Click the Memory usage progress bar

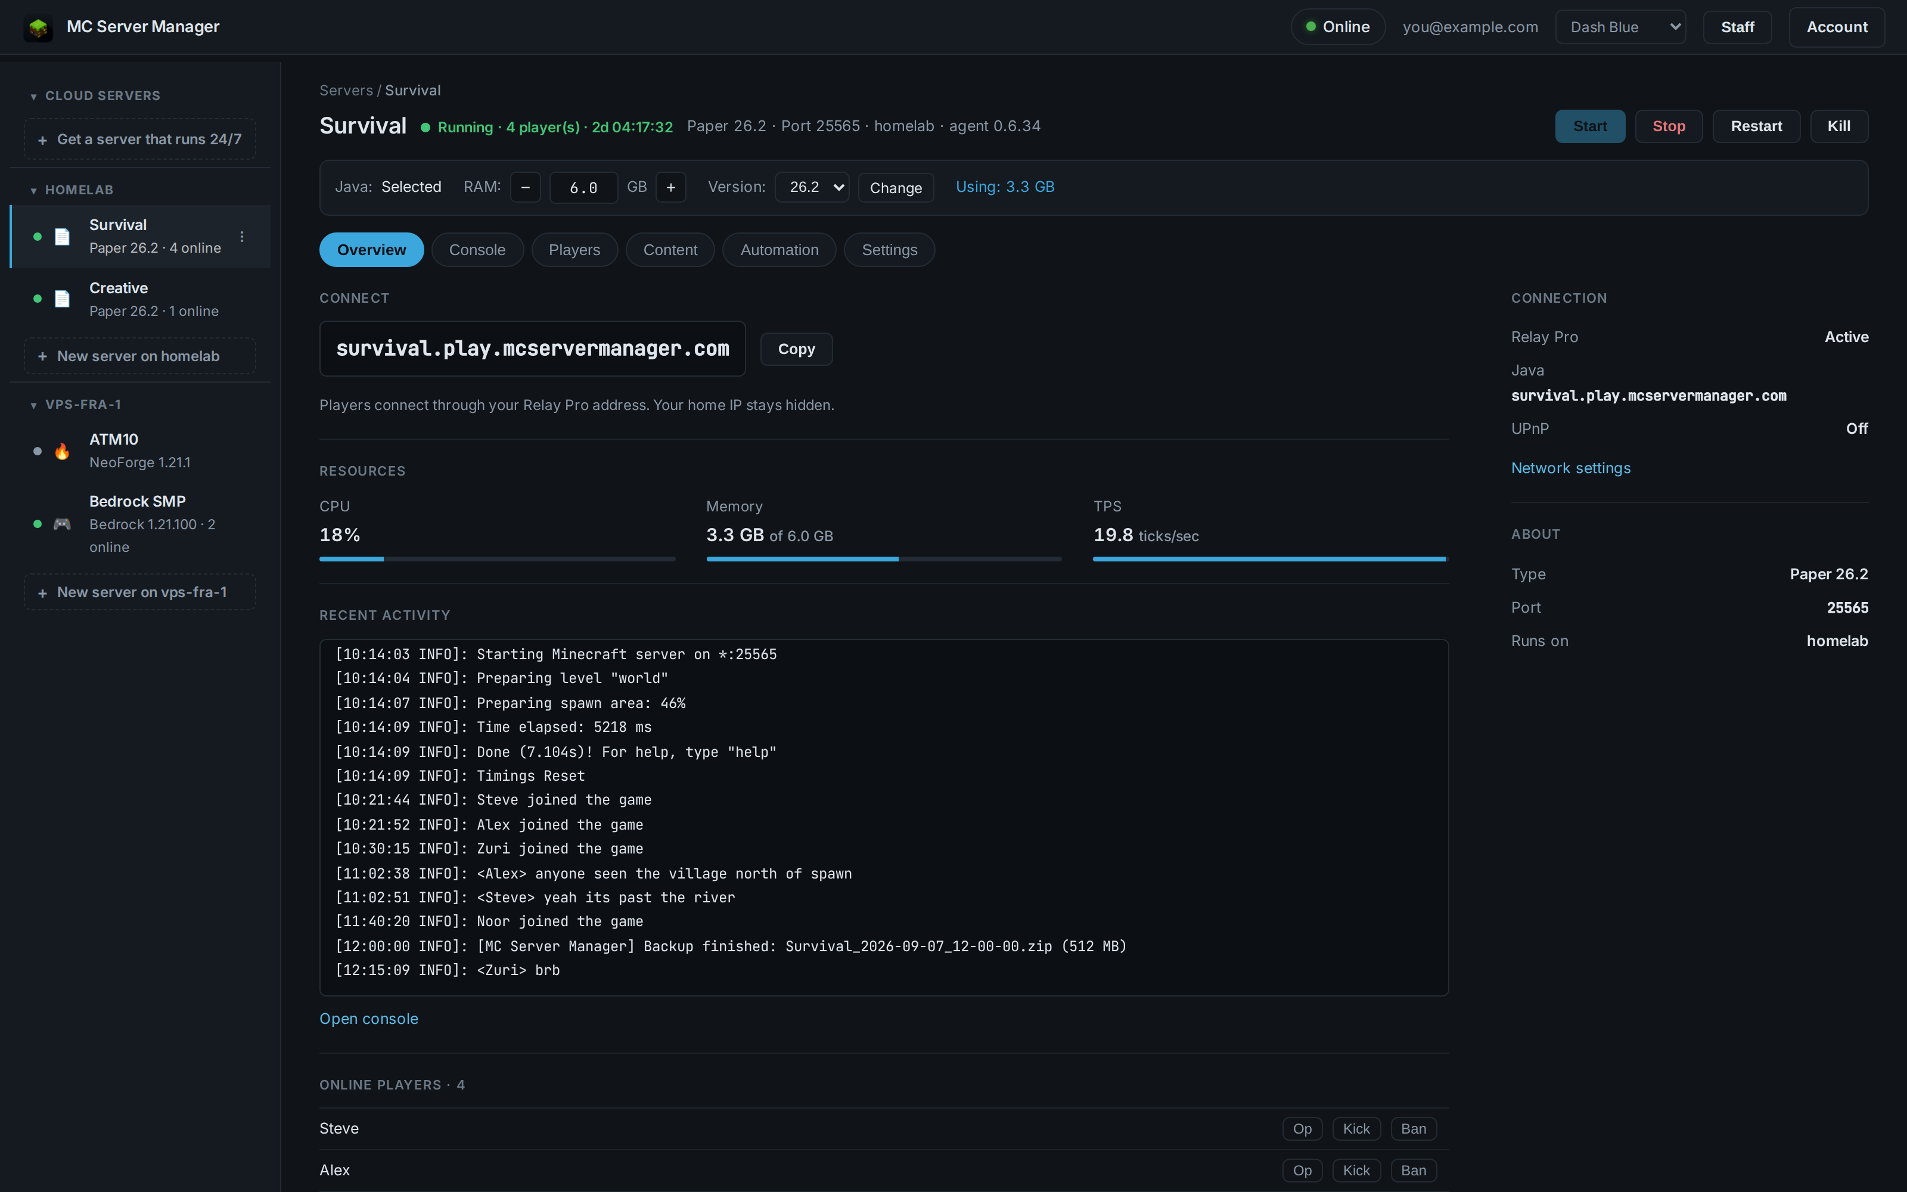[x=884, y=559]
